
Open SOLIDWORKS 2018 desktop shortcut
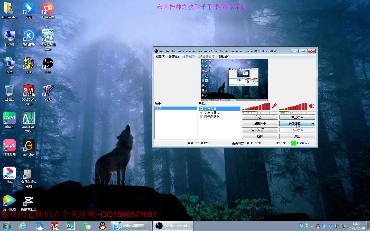29,95
